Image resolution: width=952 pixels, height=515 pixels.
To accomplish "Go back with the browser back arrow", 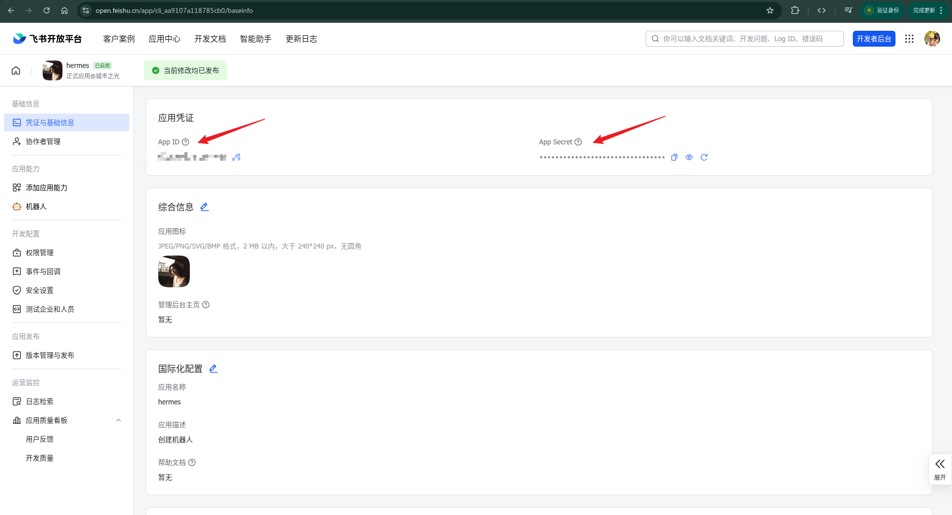I will 11,10.
